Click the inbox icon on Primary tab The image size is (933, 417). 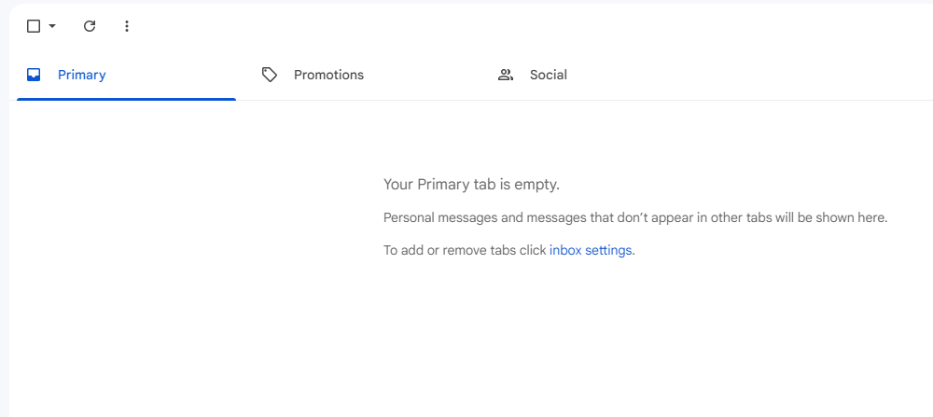pos(34,75)
